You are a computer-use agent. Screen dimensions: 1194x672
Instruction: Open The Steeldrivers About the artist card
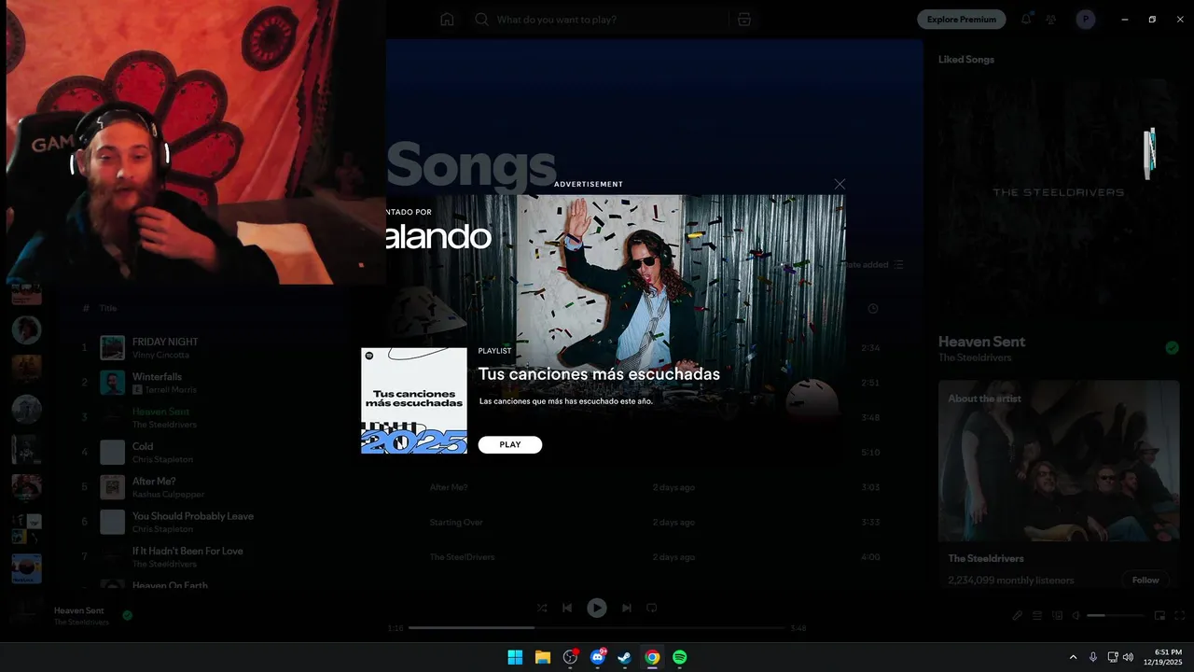[1059, 485]
